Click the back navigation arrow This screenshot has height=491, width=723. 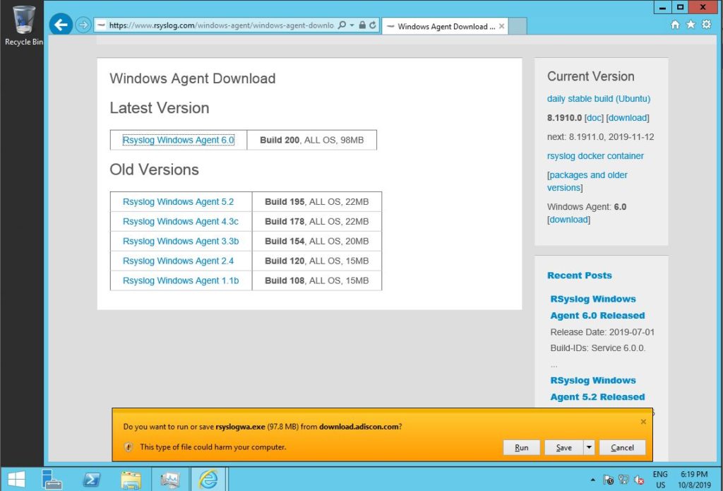[60, 23]
